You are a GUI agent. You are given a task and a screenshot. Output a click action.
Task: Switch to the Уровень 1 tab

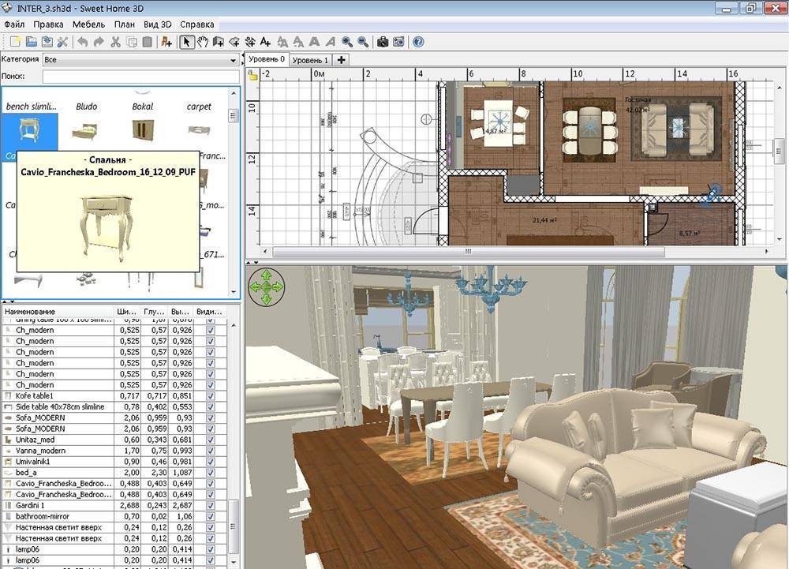click(x=310, y=60)
